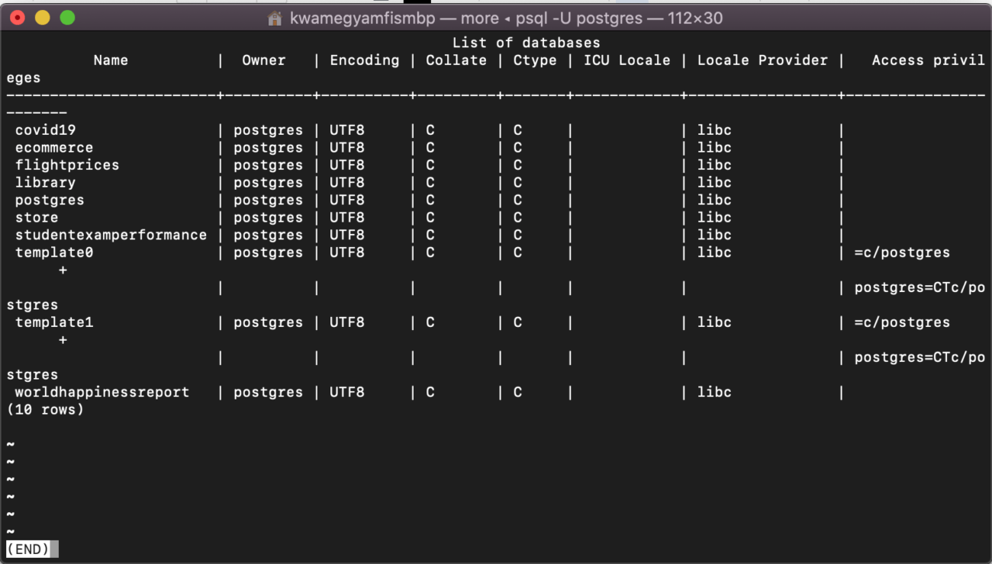Click the "covid19" database name
Image resolution: width=992 pixels, height=564 pixels.
coord(46,130)
